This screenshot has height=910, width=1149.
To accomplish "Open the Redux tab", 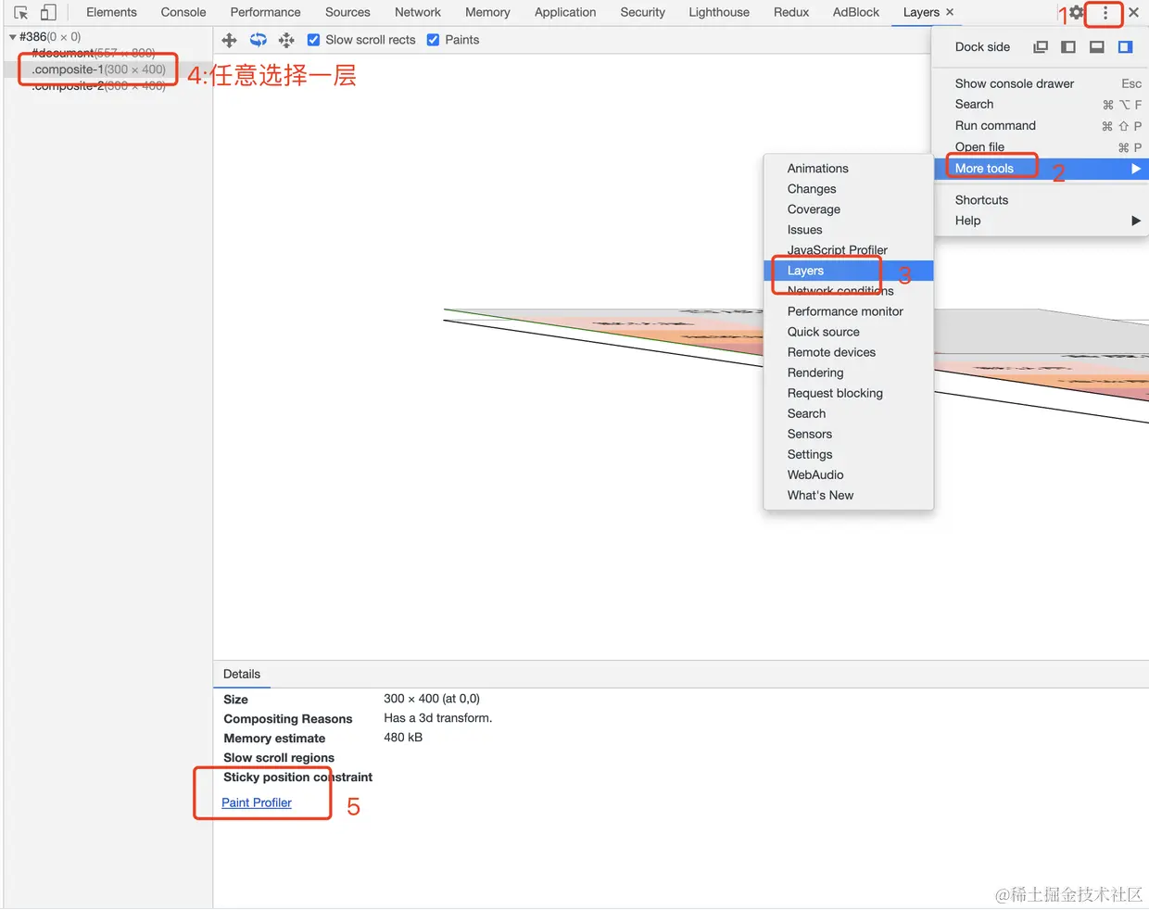I will (x=791, y=12).
